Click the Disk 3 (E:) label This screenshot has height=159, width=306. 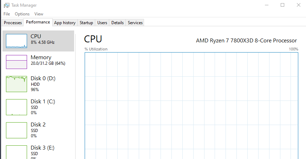point(43,148)
